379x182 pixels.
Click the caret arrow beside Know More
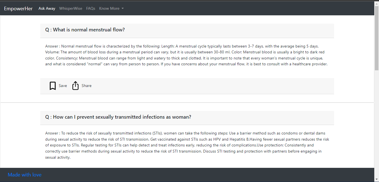123,9
